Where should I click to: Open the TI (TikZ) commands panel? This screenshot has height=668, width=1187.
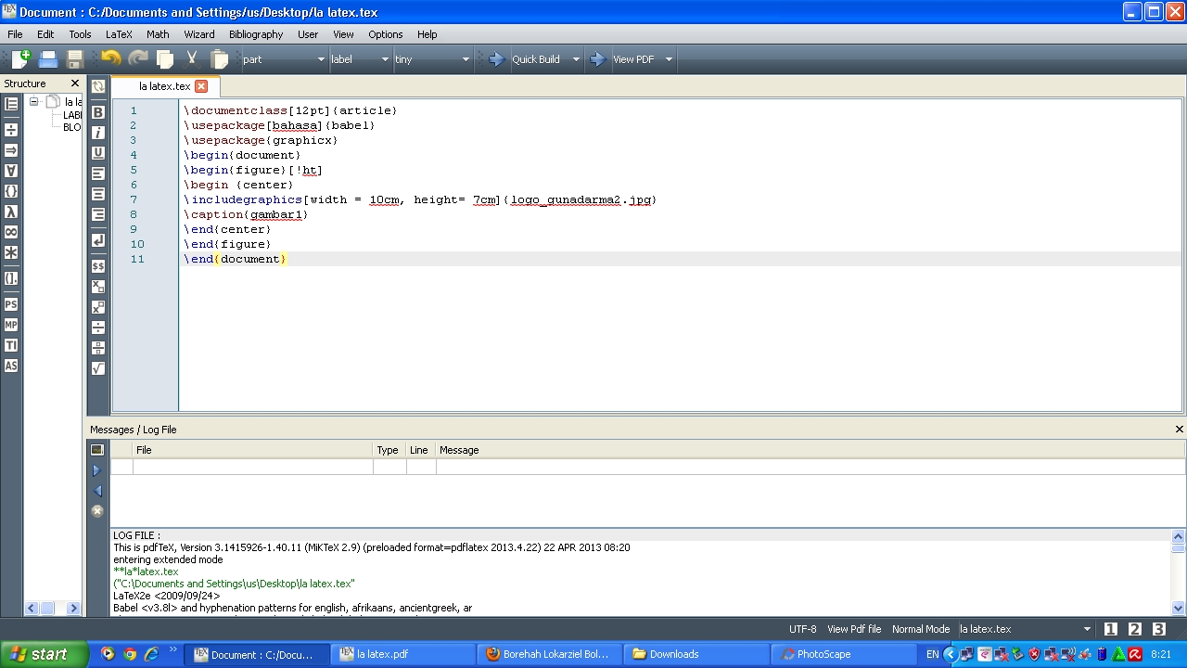tap(11, 345)
